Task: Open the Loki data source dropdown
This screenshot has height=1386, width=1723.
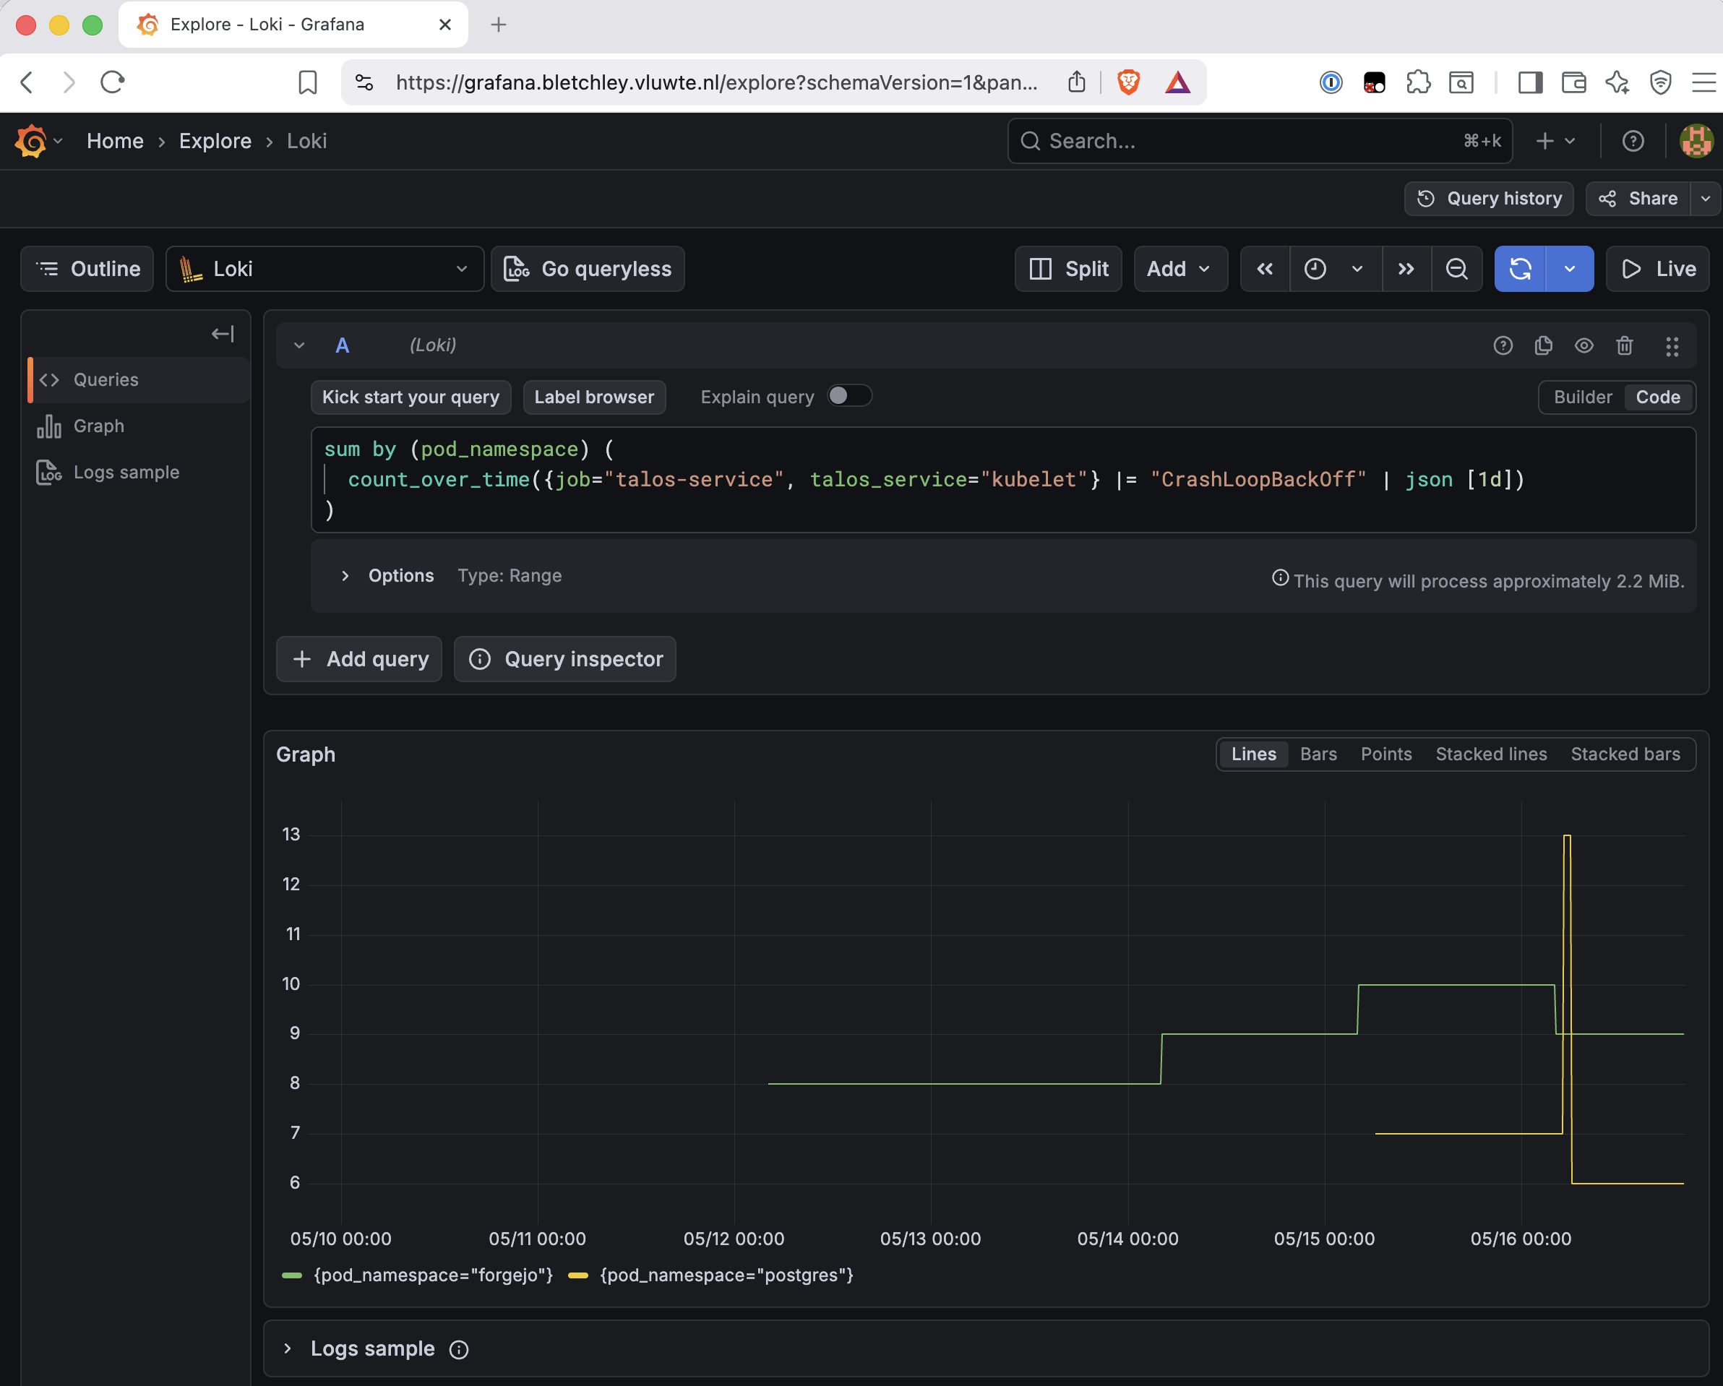Action: [x=325, y=270]
